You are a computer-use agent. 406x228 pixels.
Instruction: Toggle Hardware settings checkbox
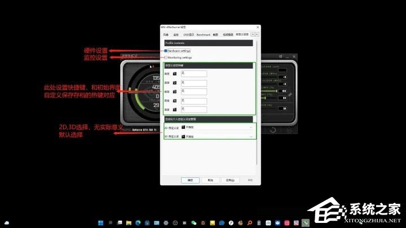[166, 51]
